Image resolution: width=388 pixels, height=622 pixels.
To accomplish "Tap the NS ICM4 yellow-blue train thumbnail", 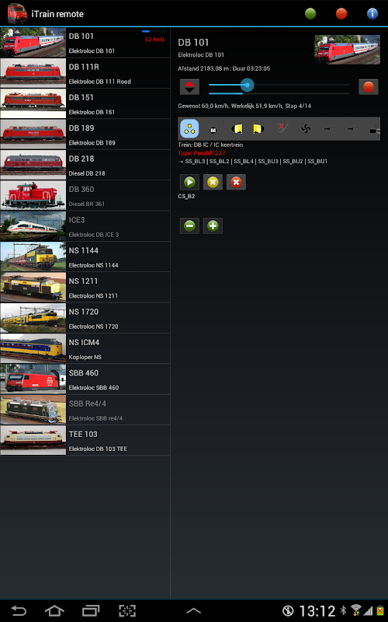I will (33, 348).
